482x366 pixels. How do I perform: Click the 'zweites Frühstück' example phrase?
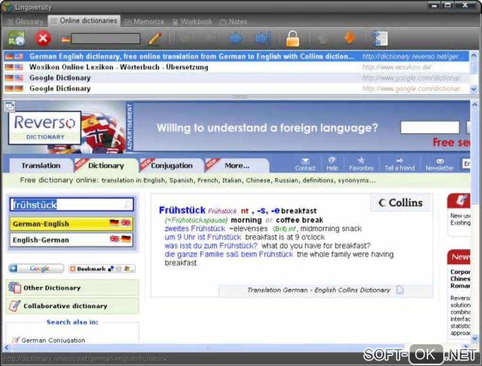tap(195, 229)
